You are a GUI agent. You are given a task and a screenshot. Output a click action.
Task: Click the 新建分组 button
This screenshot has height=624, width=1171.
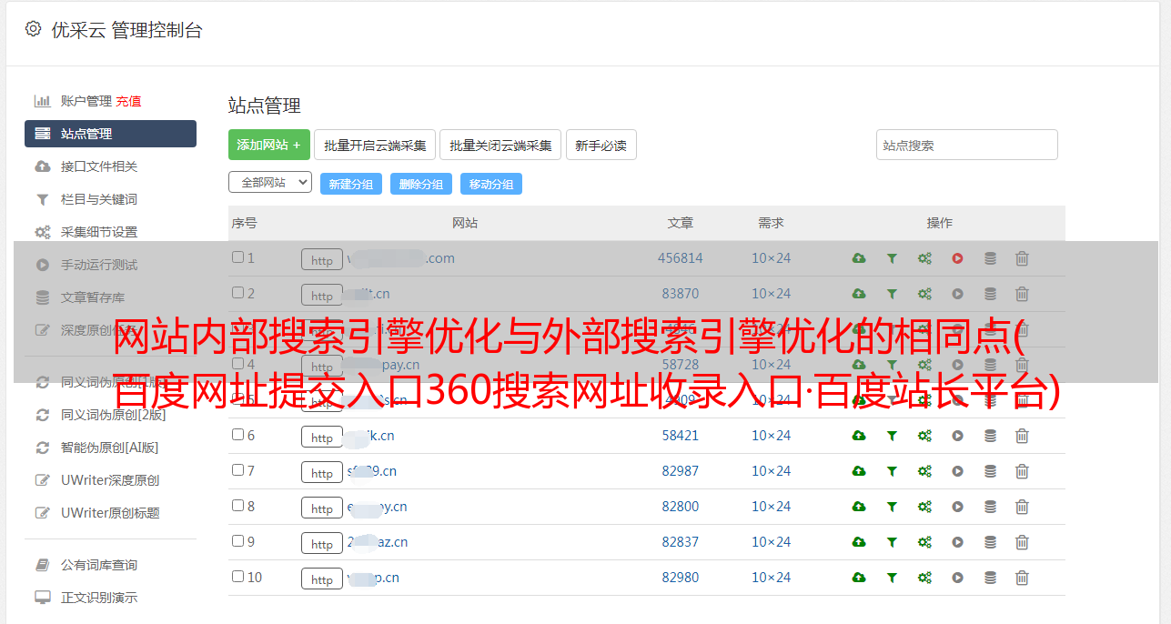coord(351,184)
